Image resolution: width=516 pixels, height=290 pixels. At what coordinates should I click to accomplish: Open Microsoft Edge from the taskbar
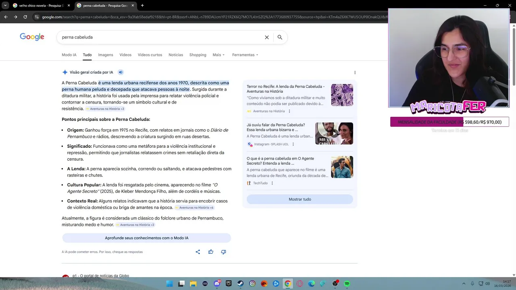point(311,284)
